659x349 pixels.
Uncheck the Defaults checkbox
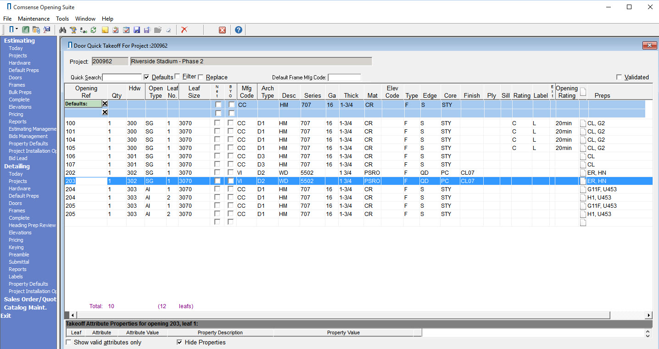click(x=146, y=77)
